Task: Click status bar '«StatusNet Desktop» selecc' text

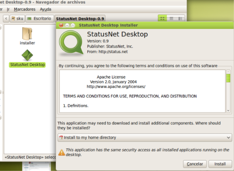Action: click(x=30, y=157)
